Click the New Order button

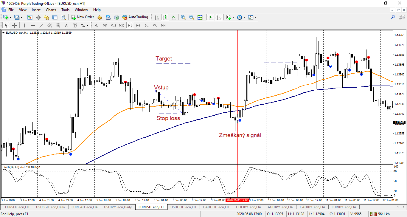click(83, 17)
